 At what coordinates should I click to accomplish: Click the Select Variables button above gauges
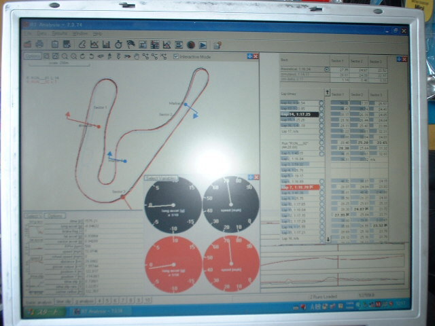162,178
